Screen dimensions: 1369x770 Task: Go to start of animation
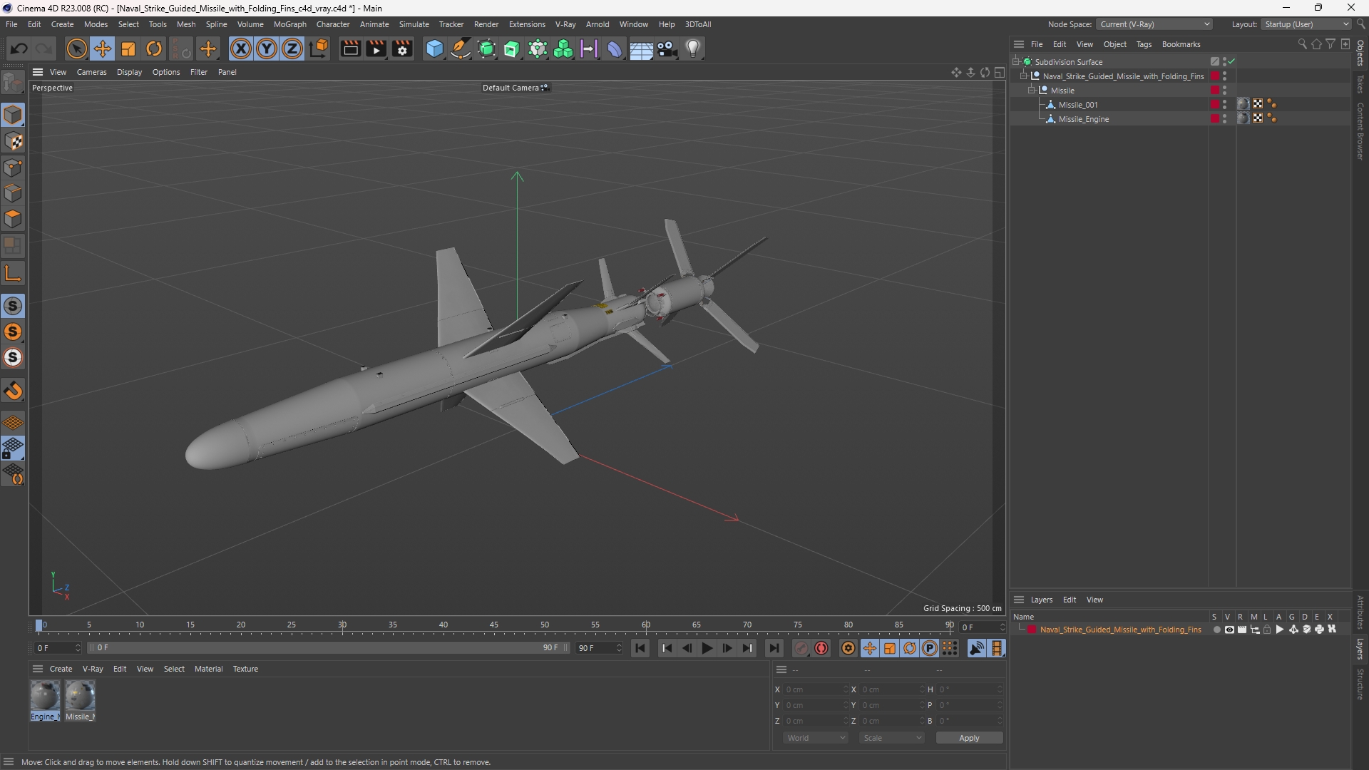pyautogui.click(x=640, y=648)
